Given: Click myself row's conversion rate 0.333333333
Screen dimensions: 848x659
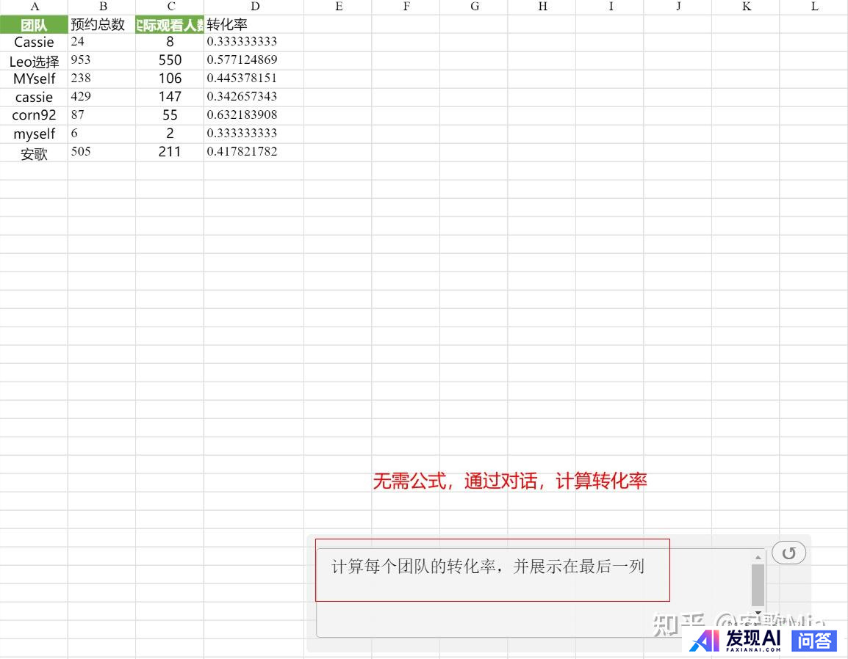Looking at the screenshot, I should click(x=254, y=134).
